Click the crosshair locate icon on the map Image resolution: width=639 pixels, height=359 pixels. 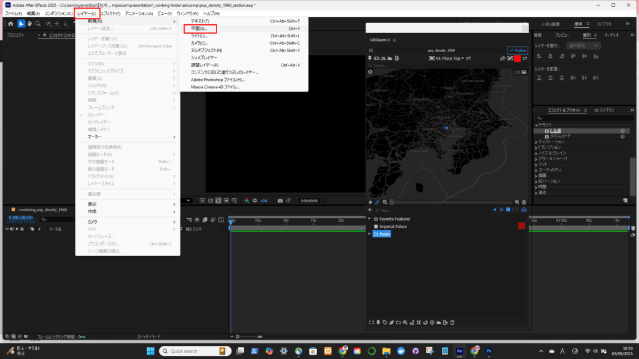pyautogui.click(x=371, y=72)
